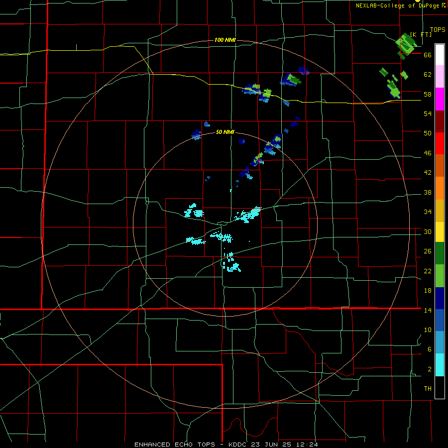Click the 50 NMI range ring label
Screen dimensions: 448x448
point(225,132)
